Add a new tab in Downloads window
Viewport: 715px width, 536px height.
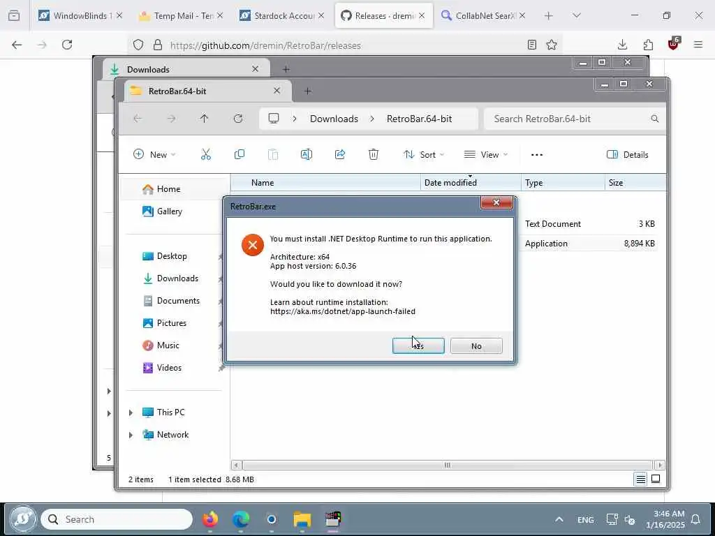pyautogui.click(x=286, y=69)
